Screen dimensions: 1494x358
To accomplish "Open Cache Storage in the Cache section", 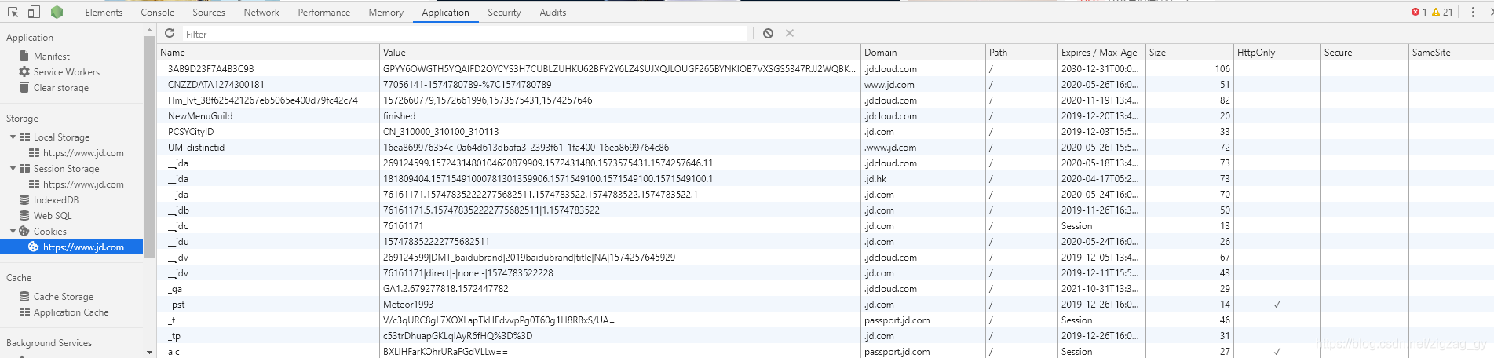I will click(64, 297).
